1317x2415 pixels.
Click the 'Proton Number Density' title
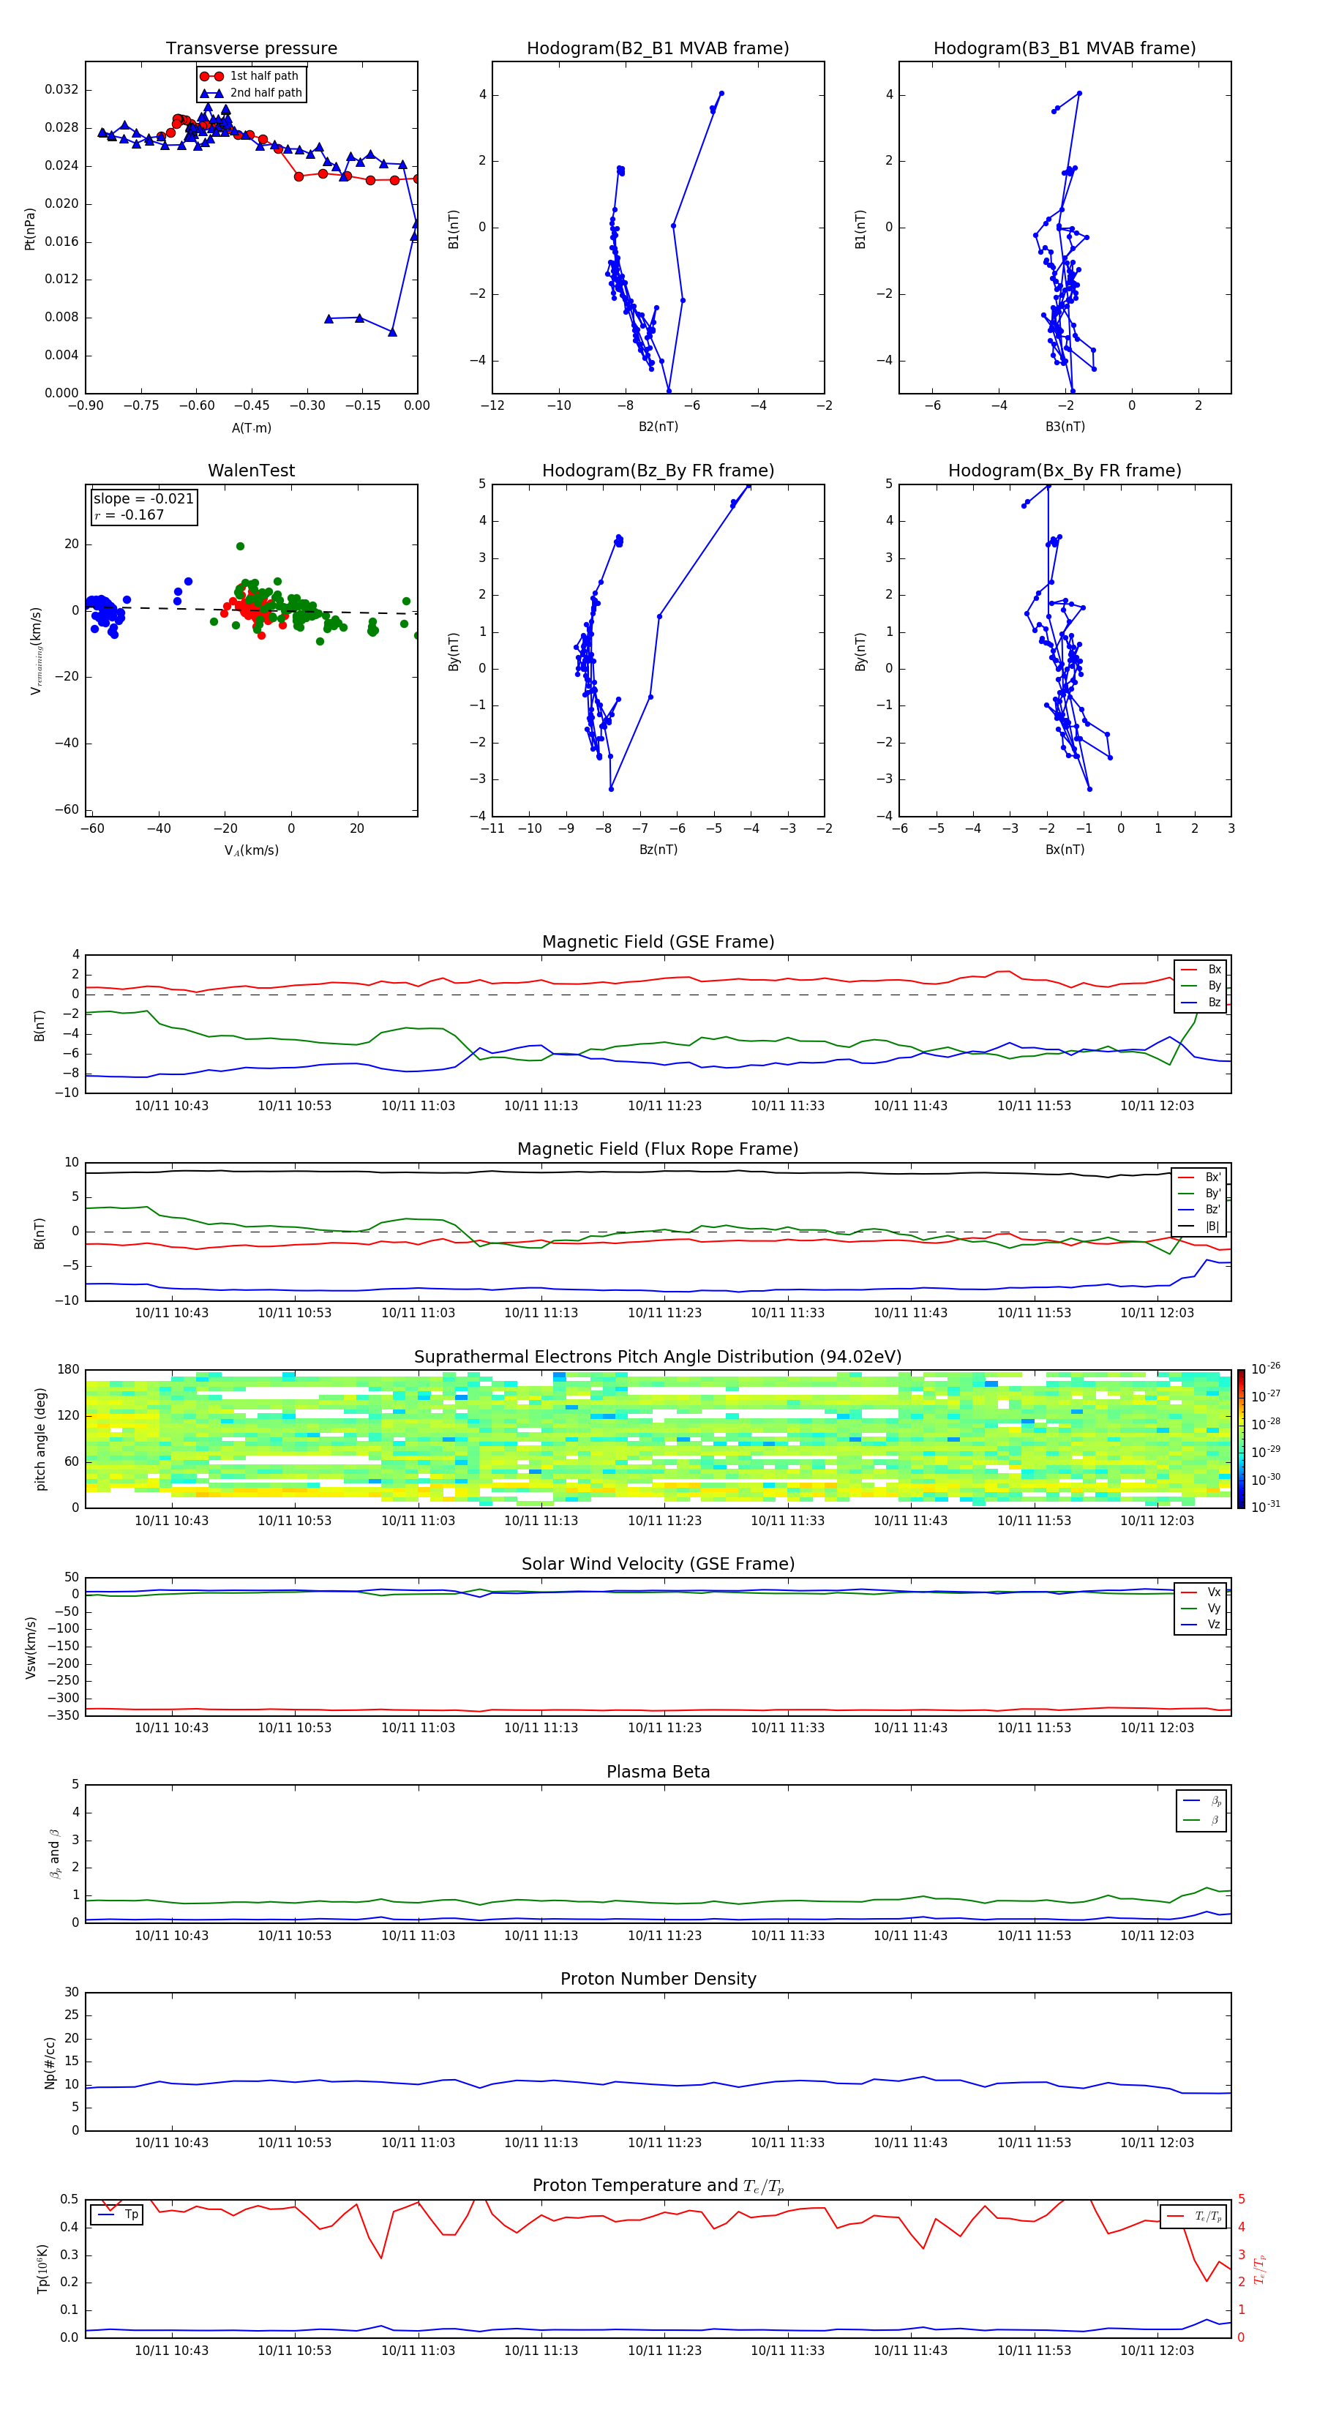pos(658,1979)
